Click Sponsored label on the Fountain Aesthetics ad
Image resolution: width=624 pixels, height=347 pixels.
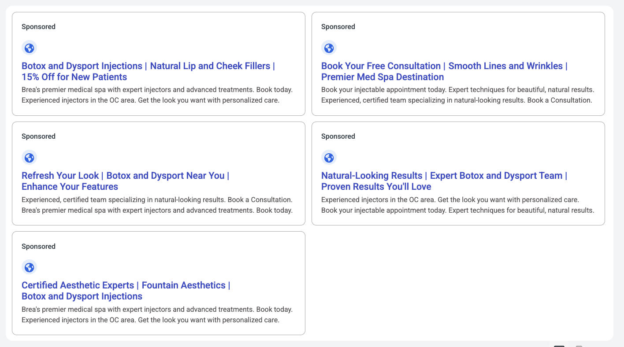[38, 247]
